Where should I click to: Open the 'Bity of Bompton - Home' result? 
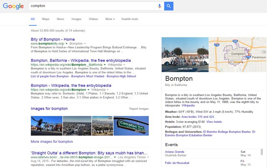pyautogui.click(x=53, y=39)
